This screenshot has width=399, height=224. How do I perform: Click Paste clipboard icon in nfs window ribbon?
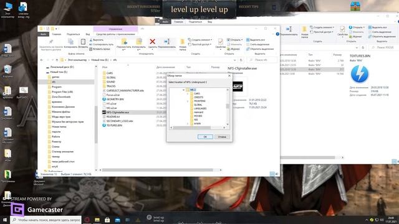pyautogui.click(x=83, y=42)
